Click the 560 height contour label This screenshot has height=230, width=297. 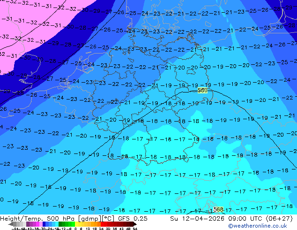click(202, 90)
